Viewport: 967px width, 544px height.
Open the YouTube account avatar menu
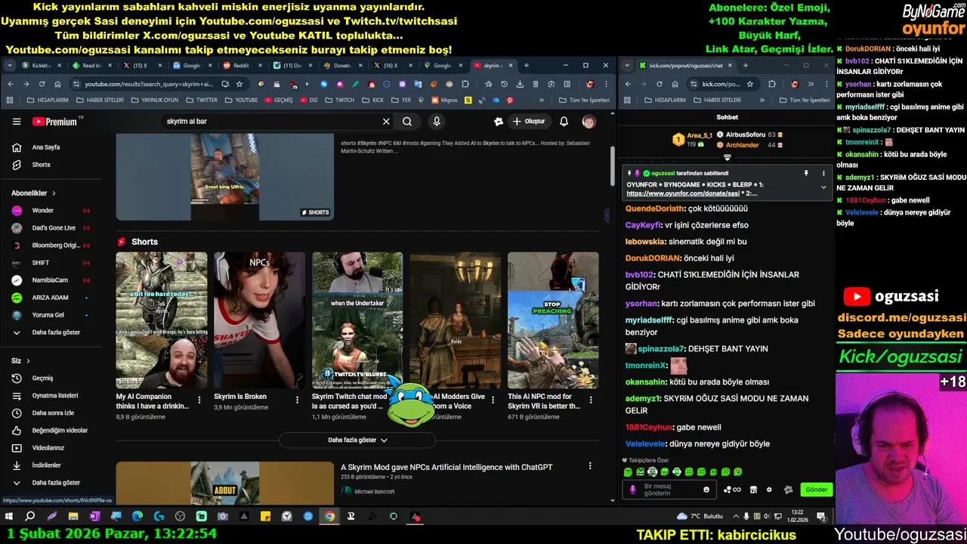tap(589, 121)
